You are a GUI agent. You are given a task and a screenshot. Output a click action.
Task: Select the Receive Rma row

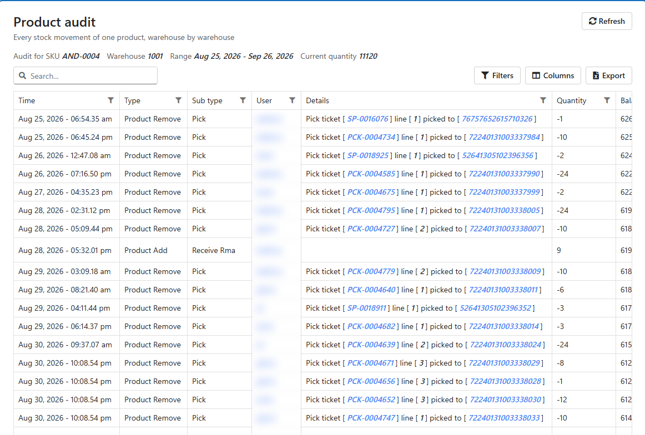(x=323, y=250)
